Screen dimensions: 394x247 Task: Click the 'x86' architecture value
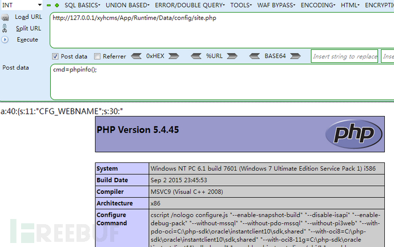point(155,203)
